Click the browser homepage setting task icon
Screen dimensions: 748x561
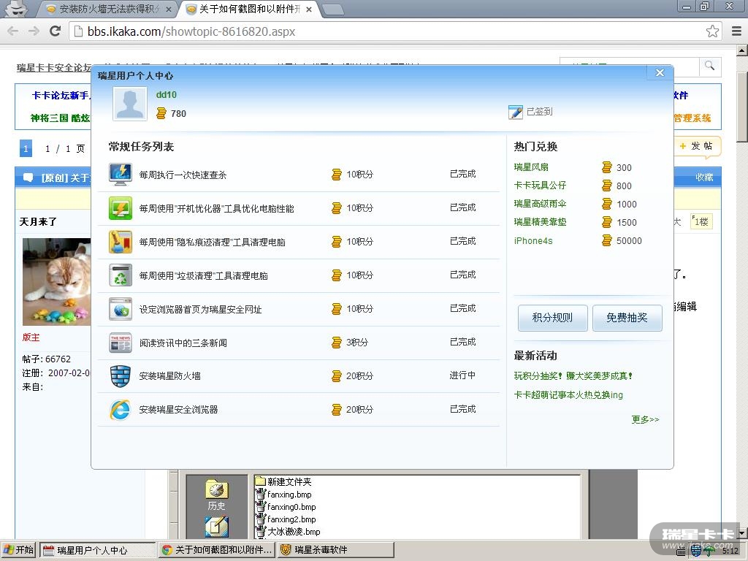121,309
